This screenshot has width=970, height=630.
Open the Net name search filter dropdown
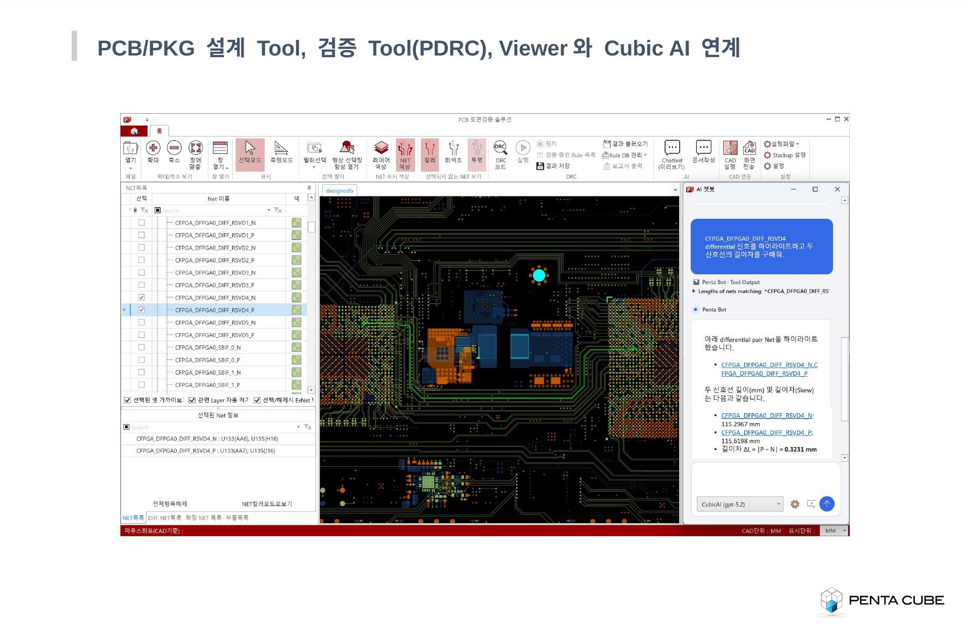click(269, 210)
